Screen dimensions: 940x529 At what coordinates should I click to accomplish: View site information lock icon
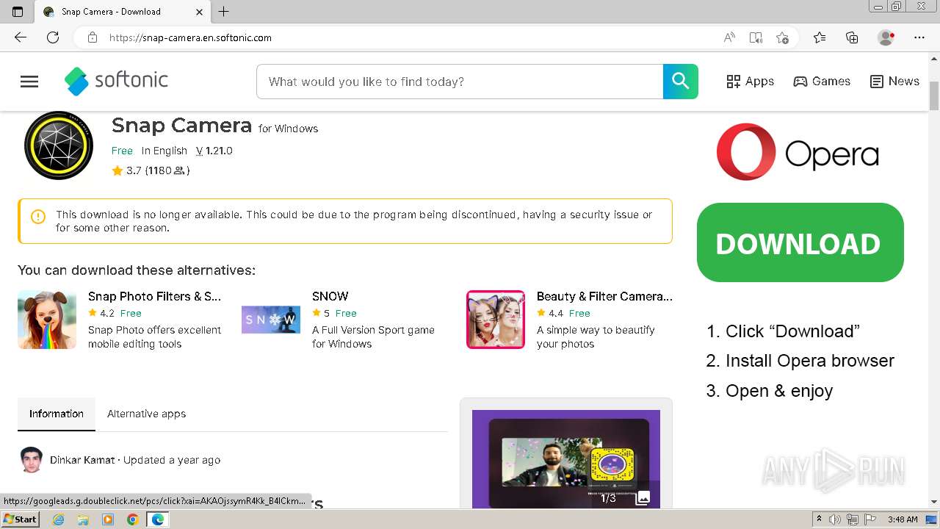point(93,37)
